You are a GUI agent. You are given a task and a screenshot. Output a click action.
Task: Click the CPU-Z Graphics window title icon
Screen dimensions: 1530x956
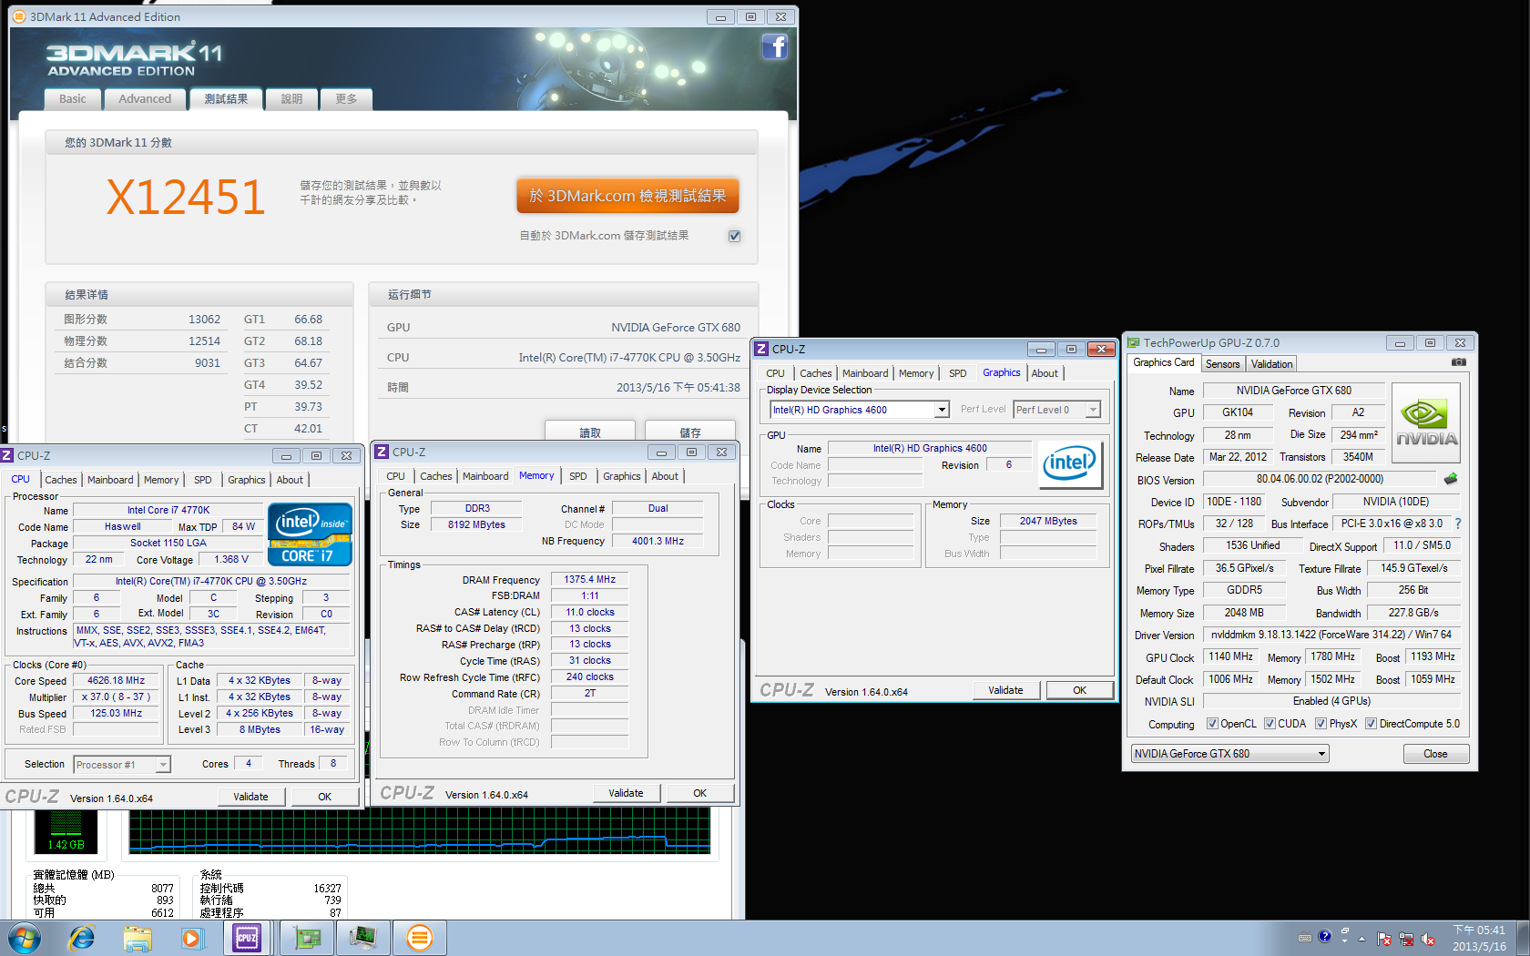coord(761,349)
